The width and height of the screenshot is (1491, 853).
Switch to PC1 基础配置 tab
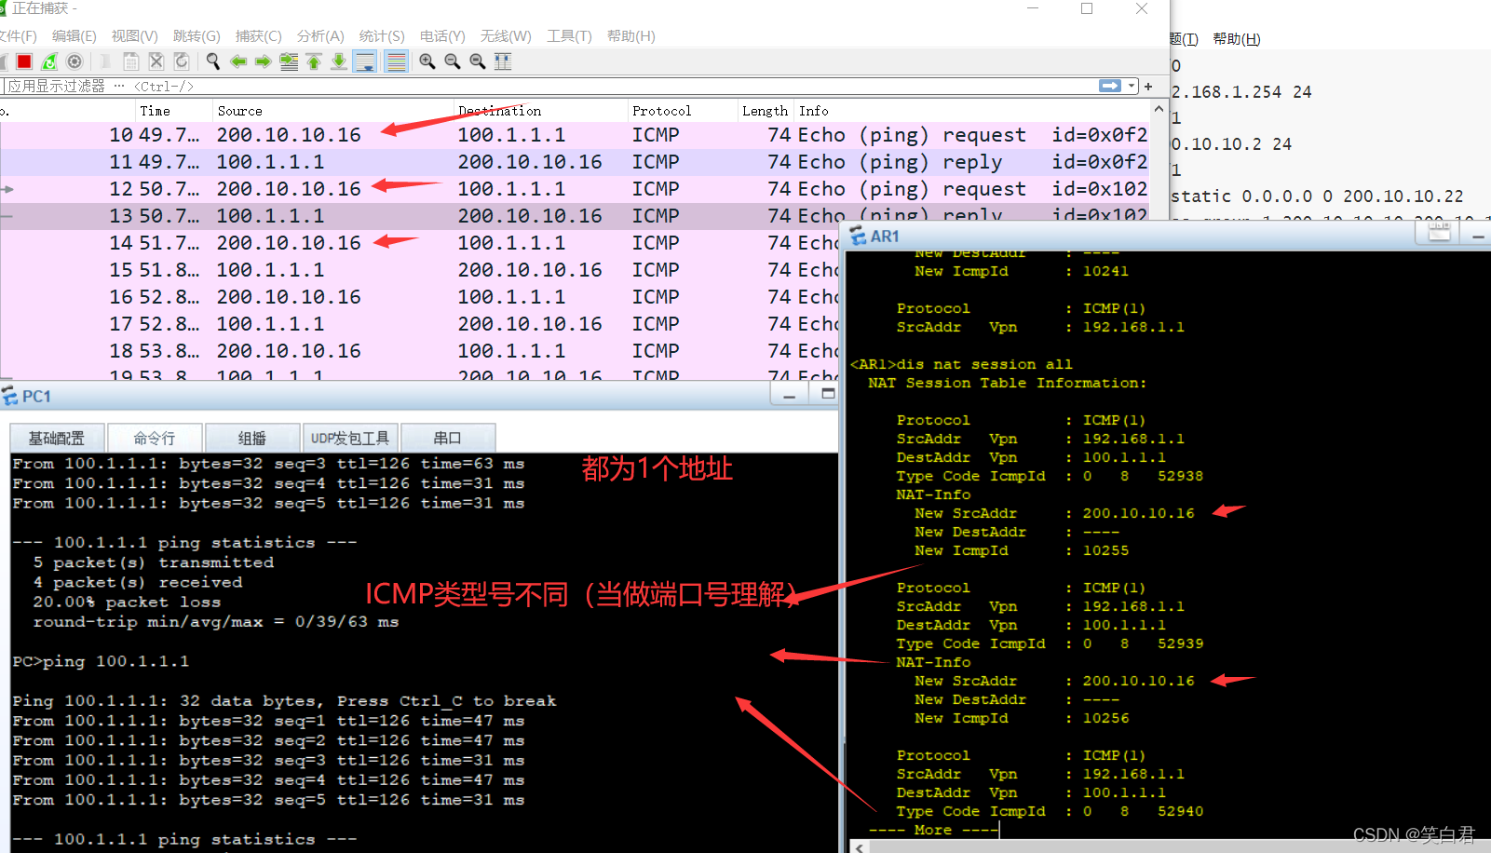pyautogui.click(x=57, y=438)
